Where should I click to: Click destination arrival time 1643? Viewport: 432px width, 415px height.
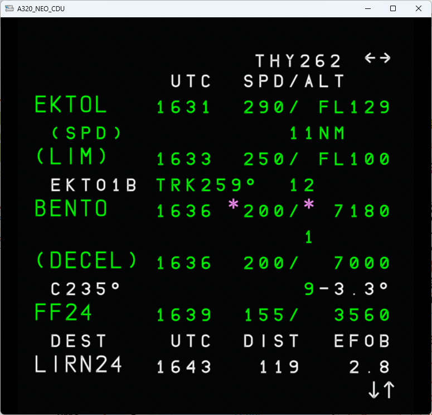pyautogui.click(x=184, y=367)
